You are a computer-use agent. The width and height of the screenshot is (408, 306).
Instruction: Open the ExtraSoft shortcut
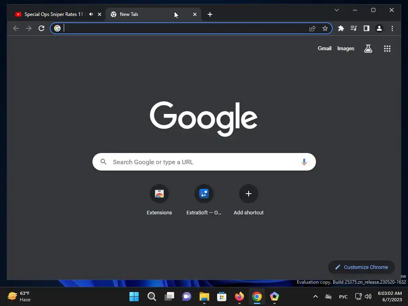click(204, 200)
